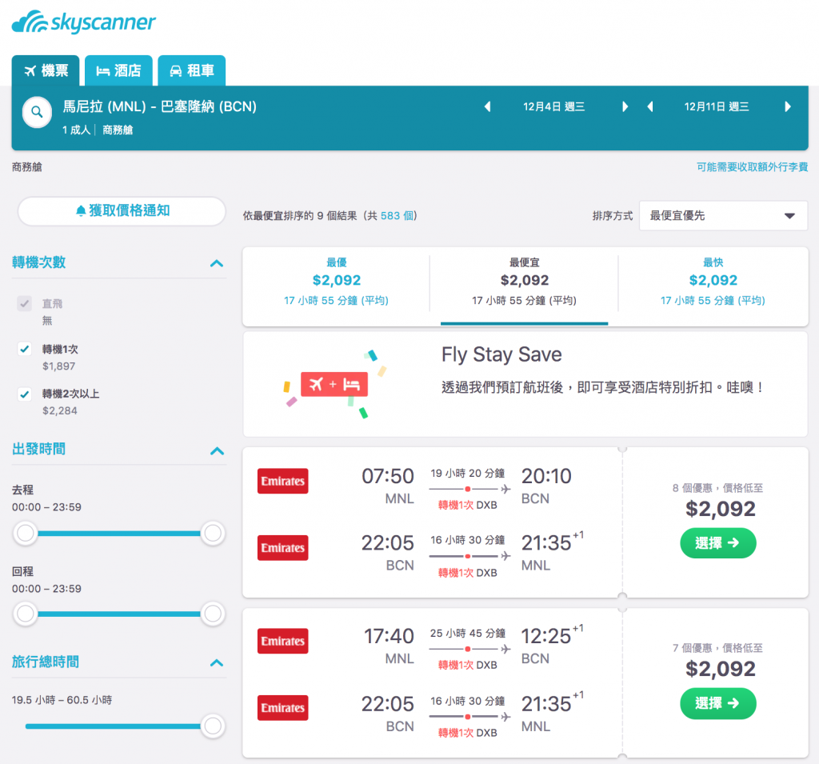This screenshot has width=819, height=764.
Task: Uncheck the 轉機2次以上 checkbox
Action: 25,394
